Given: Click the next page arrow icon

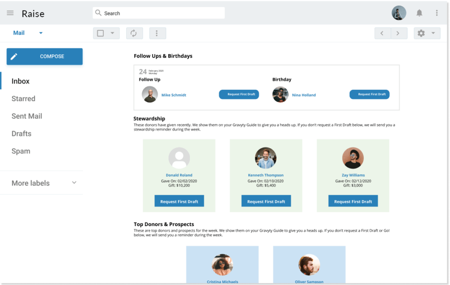Looking at the screenshot, I should (x=399, y=33).
